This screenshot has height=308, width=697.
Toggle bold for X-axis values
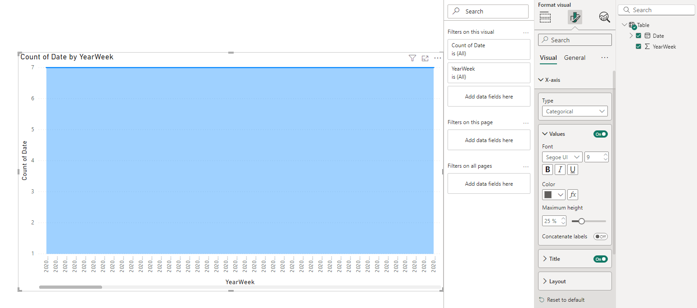click(548, 170)
